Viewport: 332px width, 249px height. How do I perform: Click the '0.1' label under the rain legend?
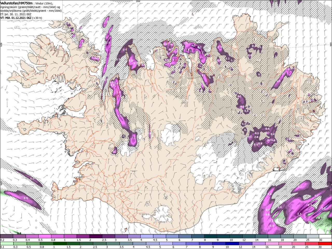[x=2, y=247]
